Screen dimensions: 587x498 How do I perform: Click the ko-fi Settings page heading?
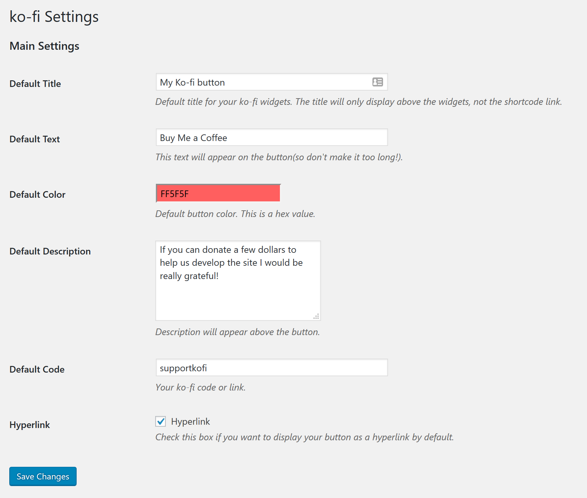click(x=54, y=17)
